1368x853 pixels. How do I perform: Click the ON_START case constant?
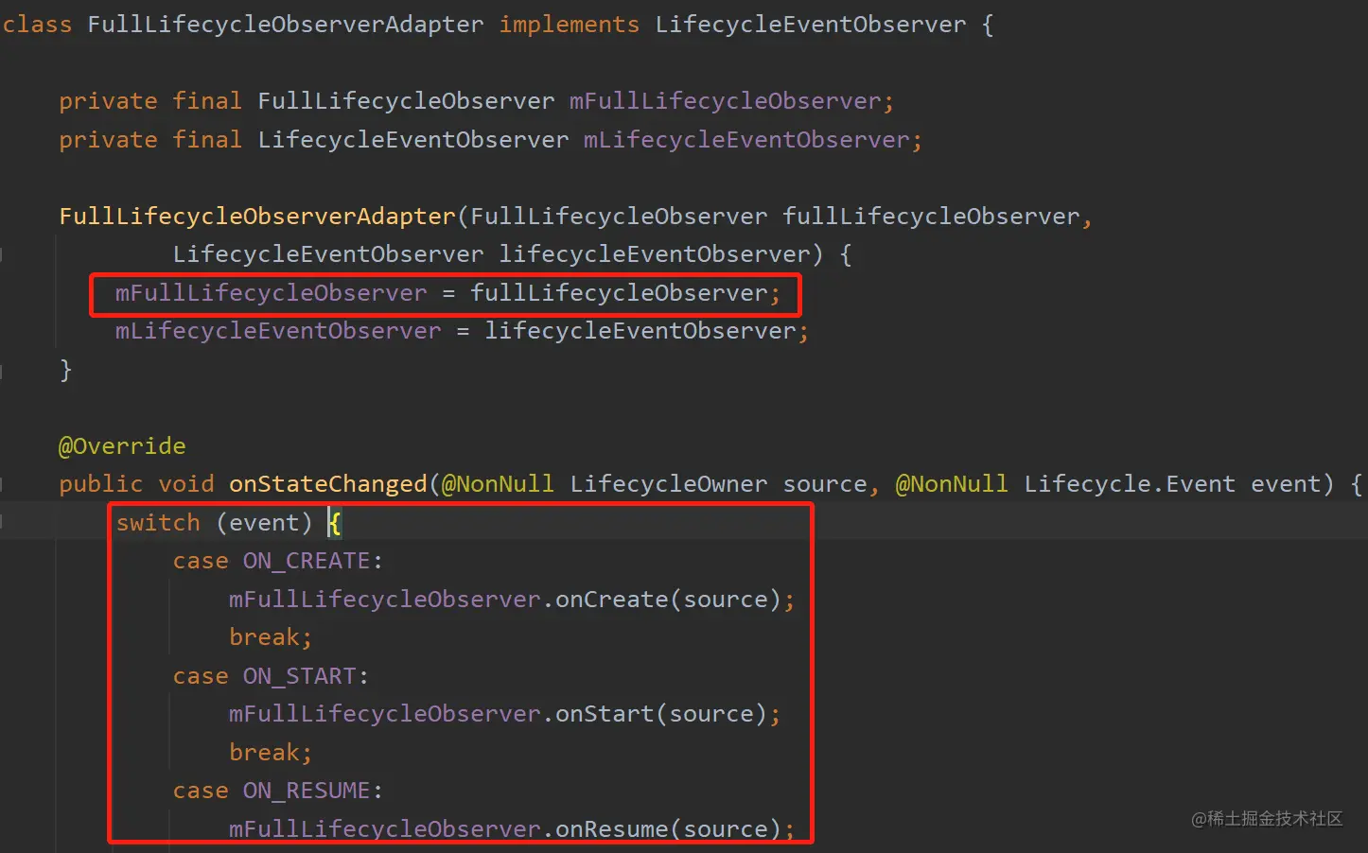tap(300, 676)
